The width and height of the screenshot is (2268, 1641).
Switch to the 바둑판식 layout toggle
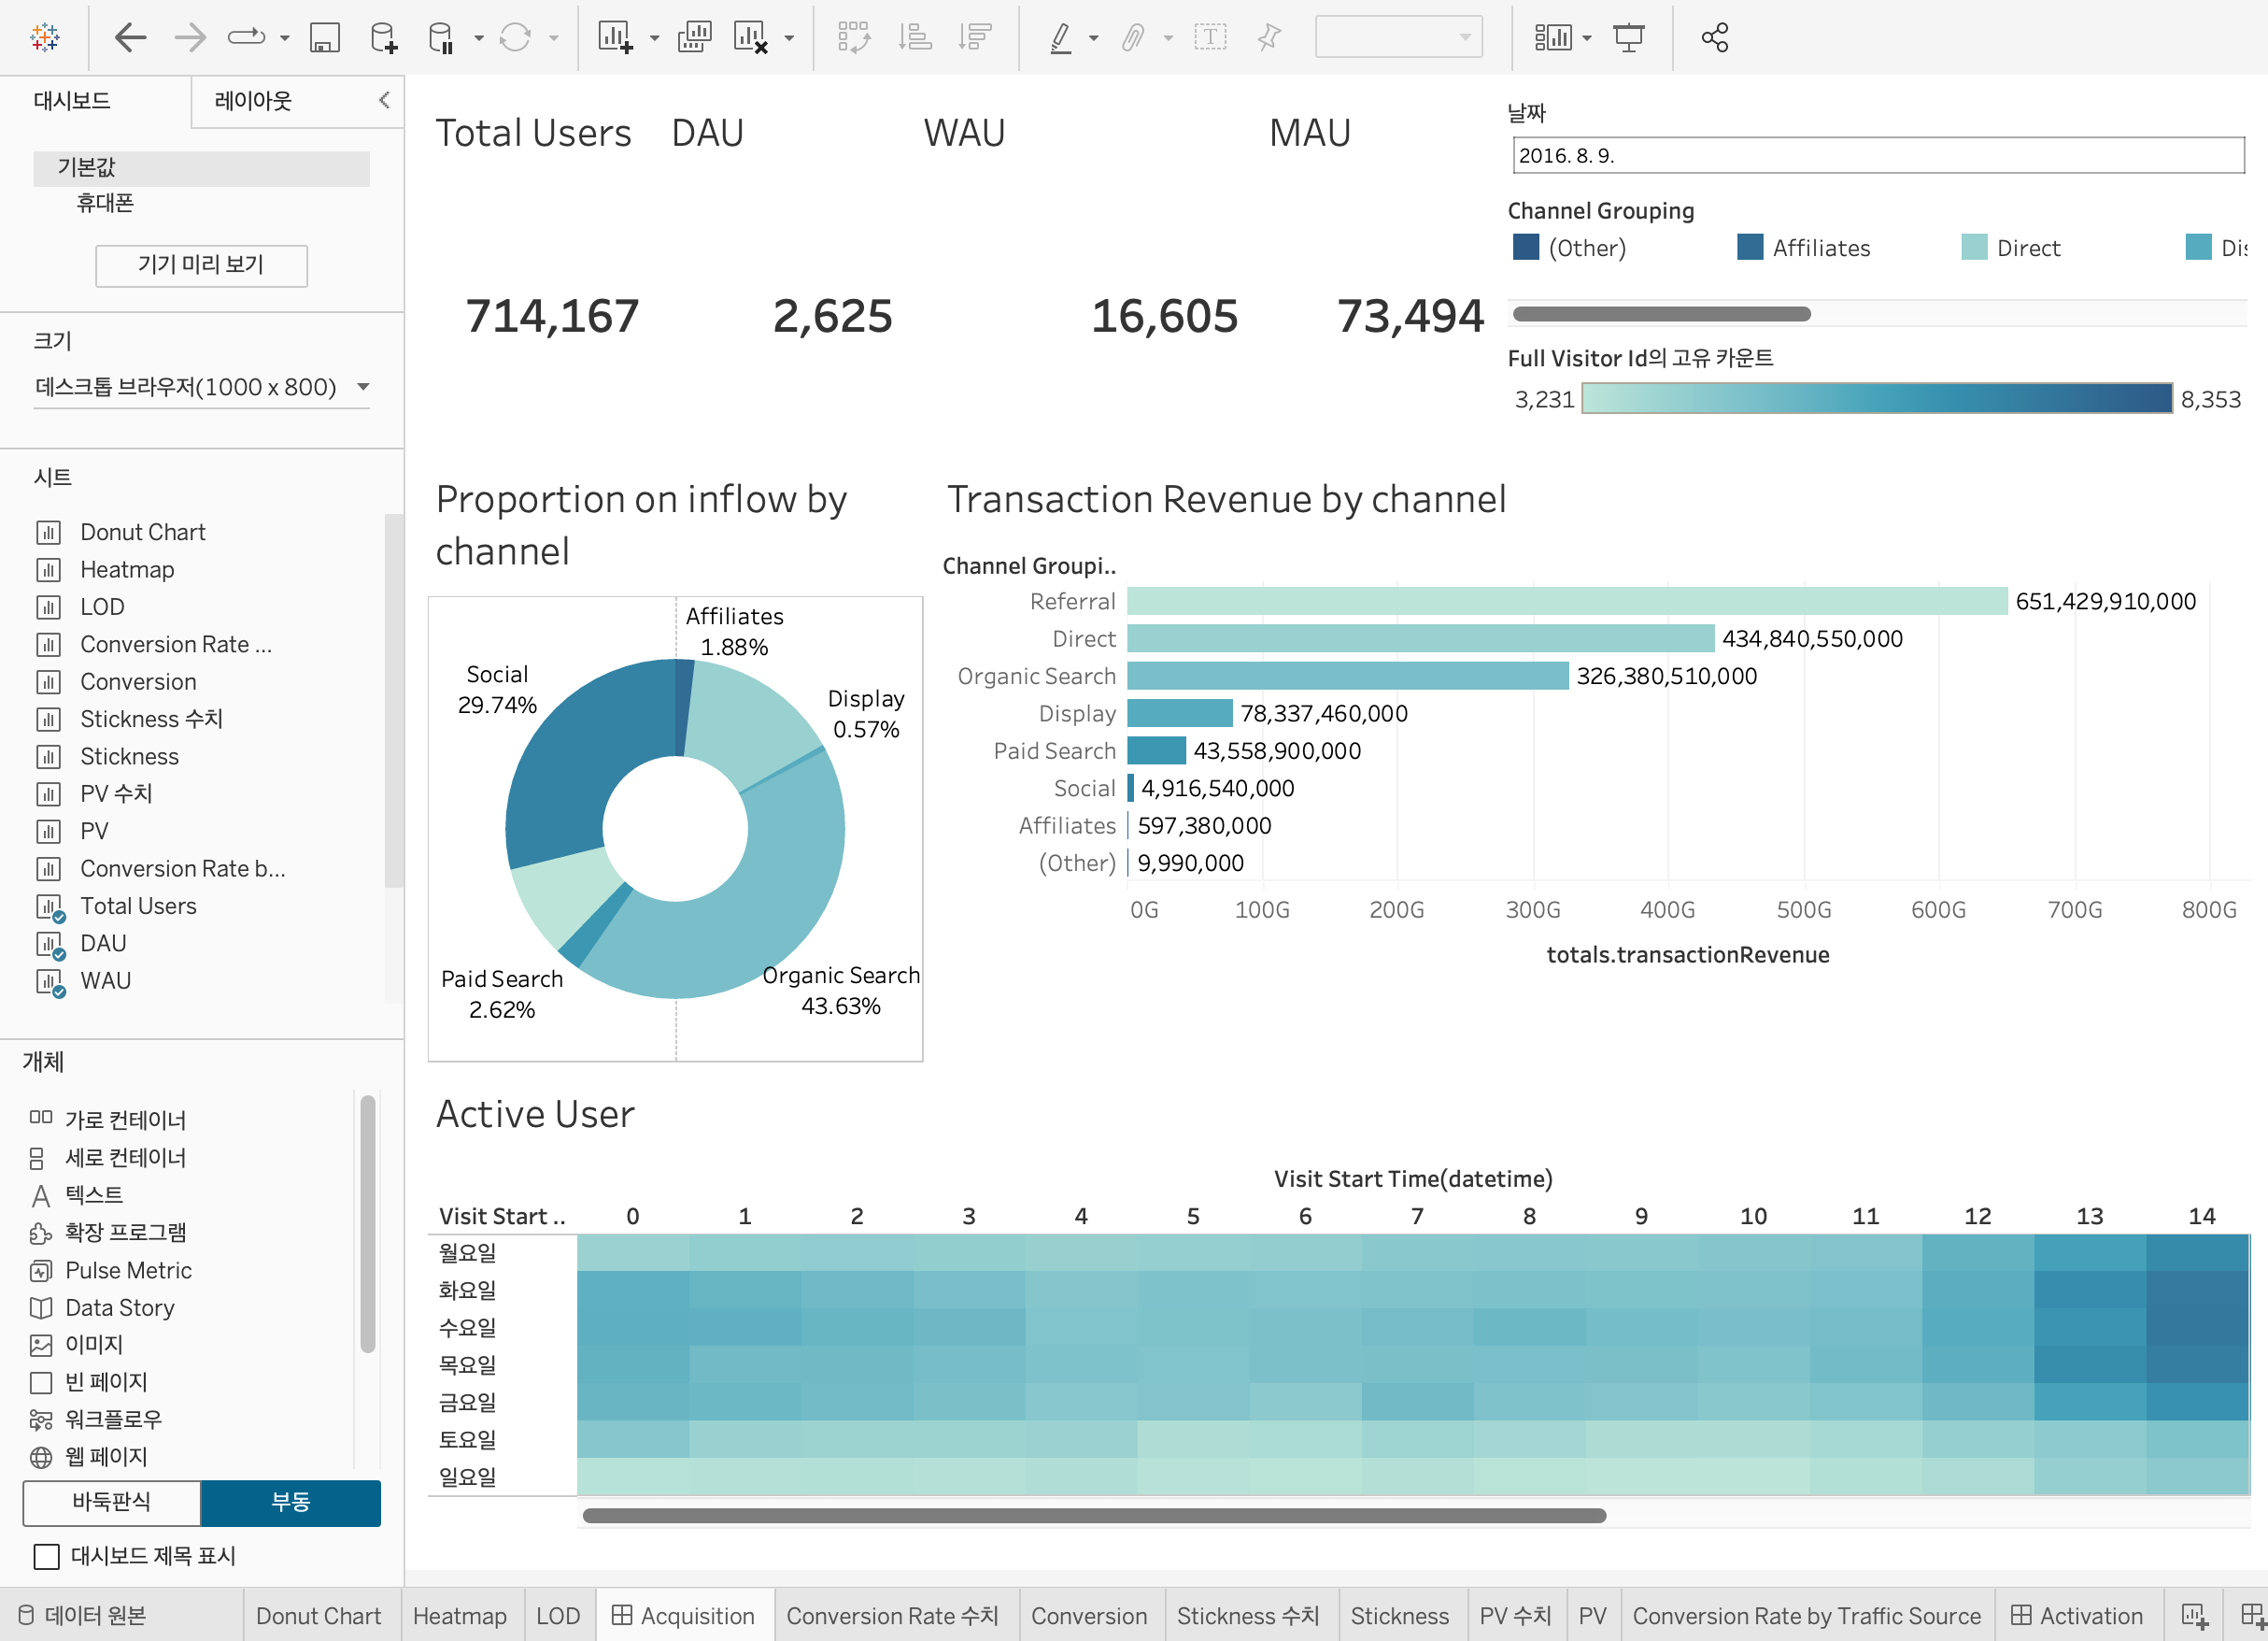(112, 1502)
